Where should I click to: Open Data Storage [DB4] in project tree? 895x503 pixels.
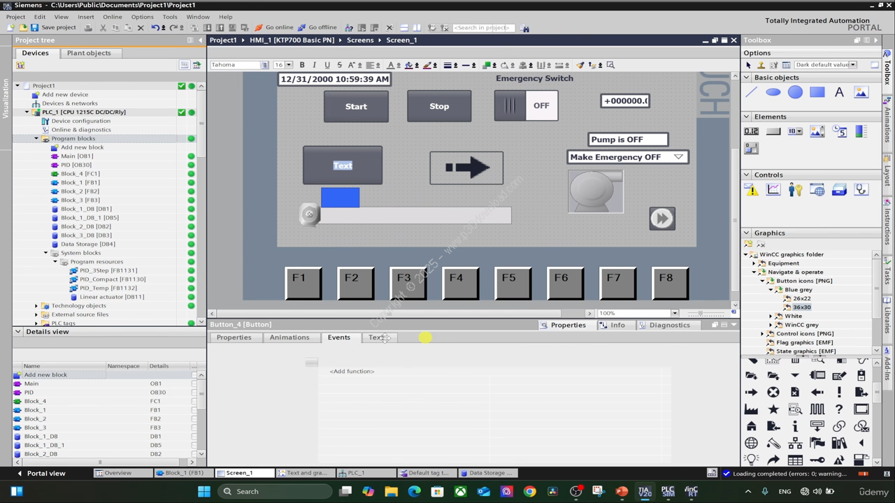pos(88,244)
